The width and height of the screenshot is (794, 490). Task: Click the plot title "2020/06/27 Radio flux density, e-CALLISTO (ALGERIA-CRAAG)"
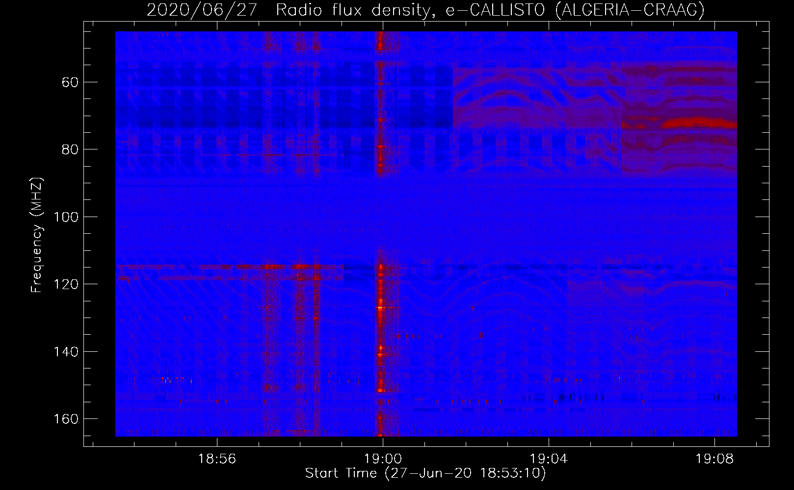pos(425,10)
